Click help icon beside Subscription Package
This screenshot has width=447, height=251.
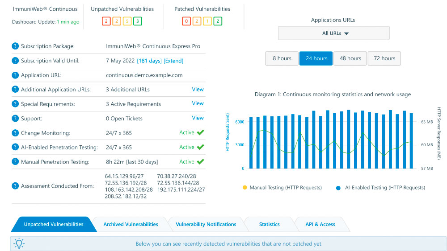point(16,46)
